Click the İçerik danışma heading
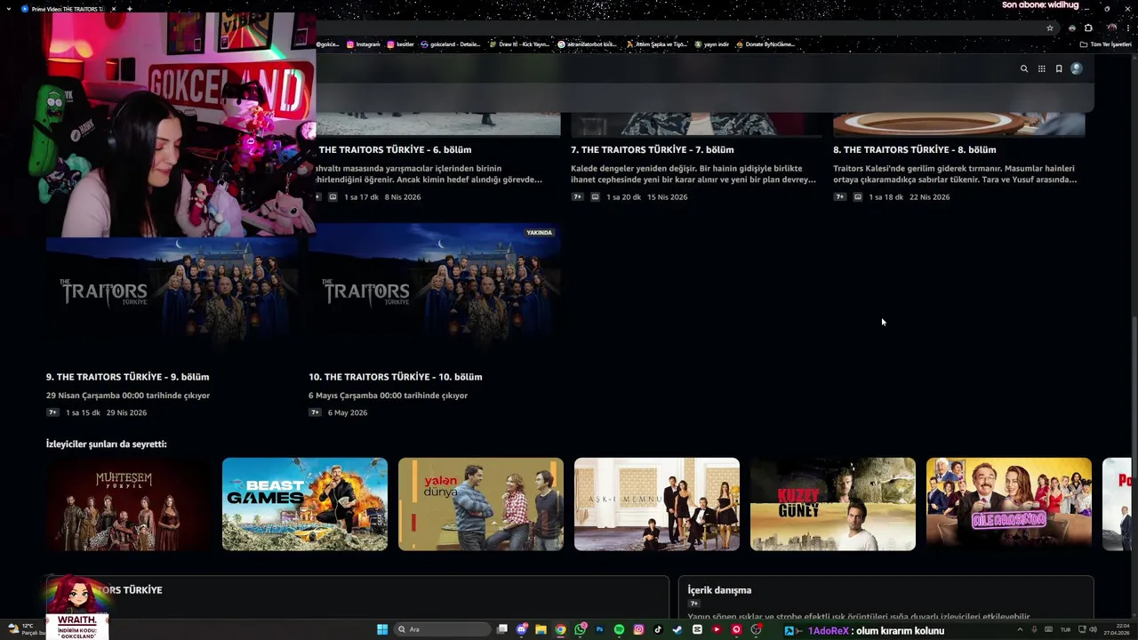 tap(719, 590)
